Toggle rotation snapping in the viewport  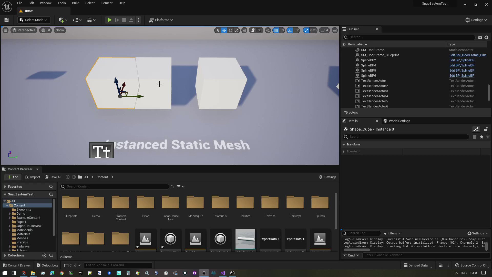[290, 30]
